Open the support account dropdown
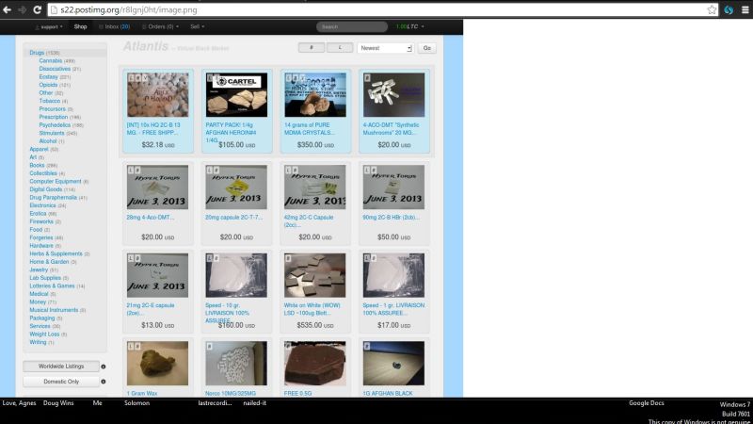Viewport: 753px width, 424px height. tap(49, 27)
